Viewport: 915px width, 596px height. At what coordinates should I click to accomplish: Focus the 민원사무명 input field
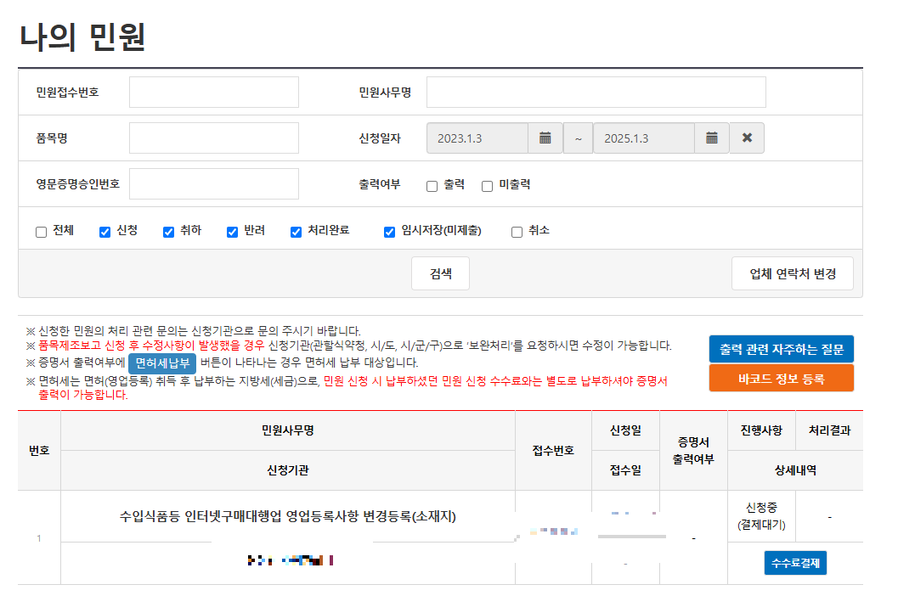(x=596, y=93)
